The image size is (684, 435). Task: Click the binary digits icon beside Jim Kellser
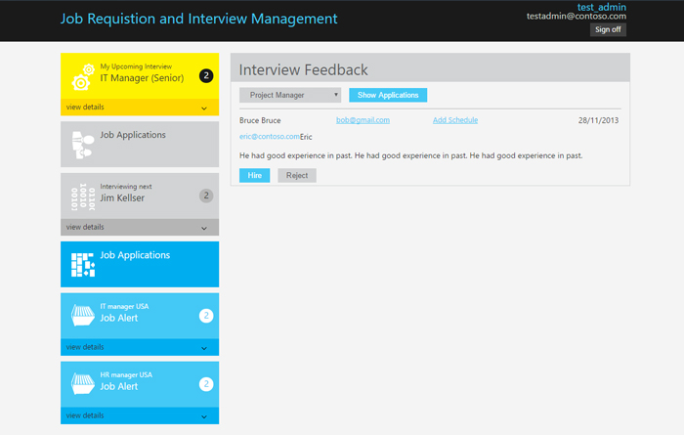pyautogui.click(x=83, y=197)
